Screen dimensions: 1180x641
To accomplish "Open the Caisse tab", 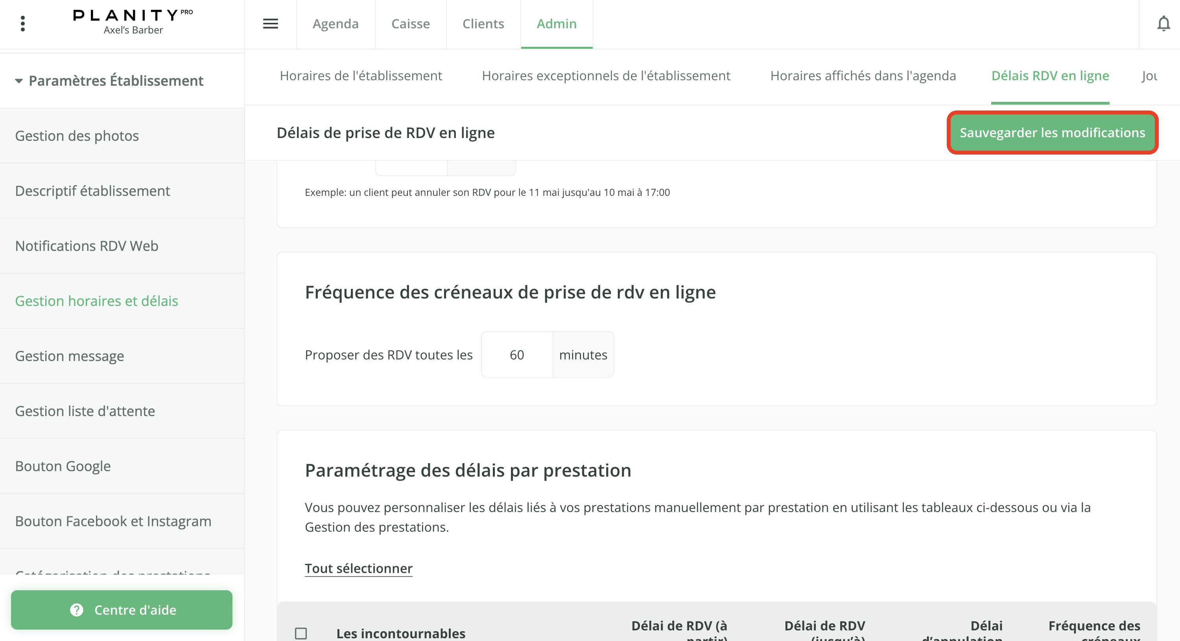I will click(410, 24).
